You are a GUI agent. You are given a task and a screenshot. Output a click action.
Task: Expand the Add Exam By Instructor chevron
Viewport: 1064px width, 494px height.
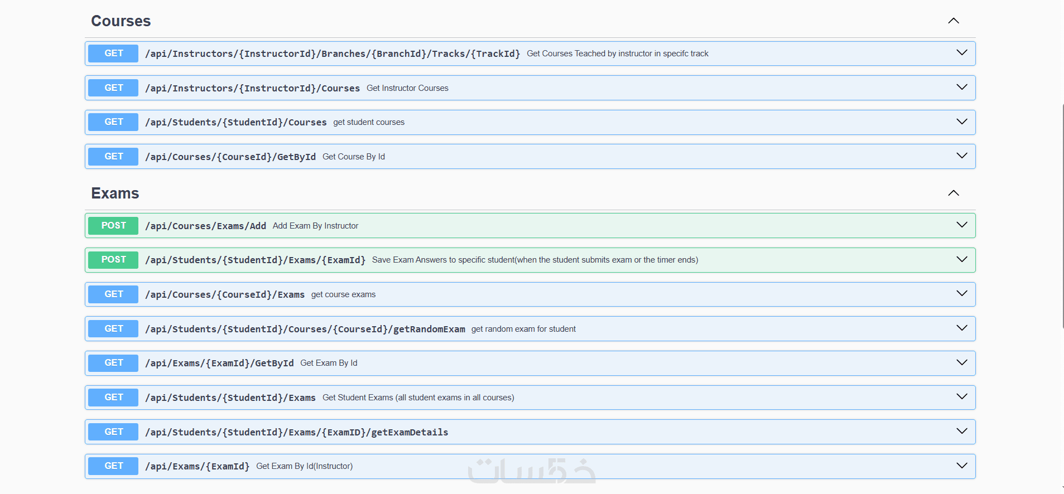tap(961, 225)
